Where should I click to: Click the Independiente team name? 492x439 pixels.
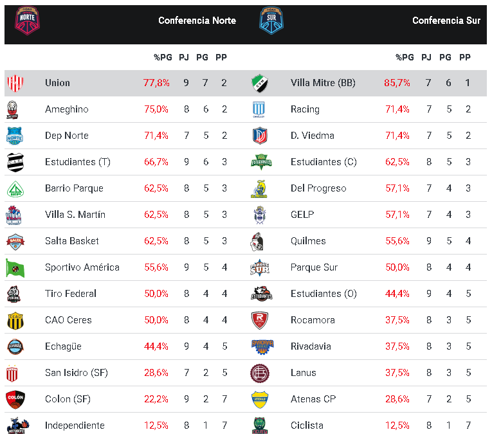pyautogui.click(x=75, y=426)
